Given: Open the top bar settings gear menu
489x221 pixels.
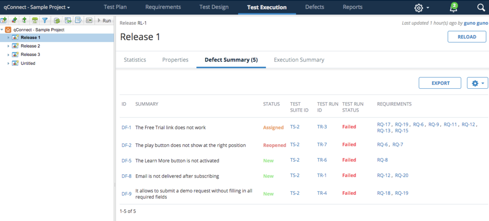Looking at the screenshot, I should point(422,8).
